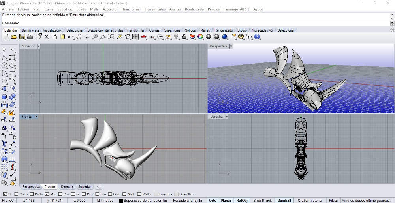The width and height of the screenshot is (395, 203).
Task: Save the model using the floppy disk icon
Action: pos(22,37)
